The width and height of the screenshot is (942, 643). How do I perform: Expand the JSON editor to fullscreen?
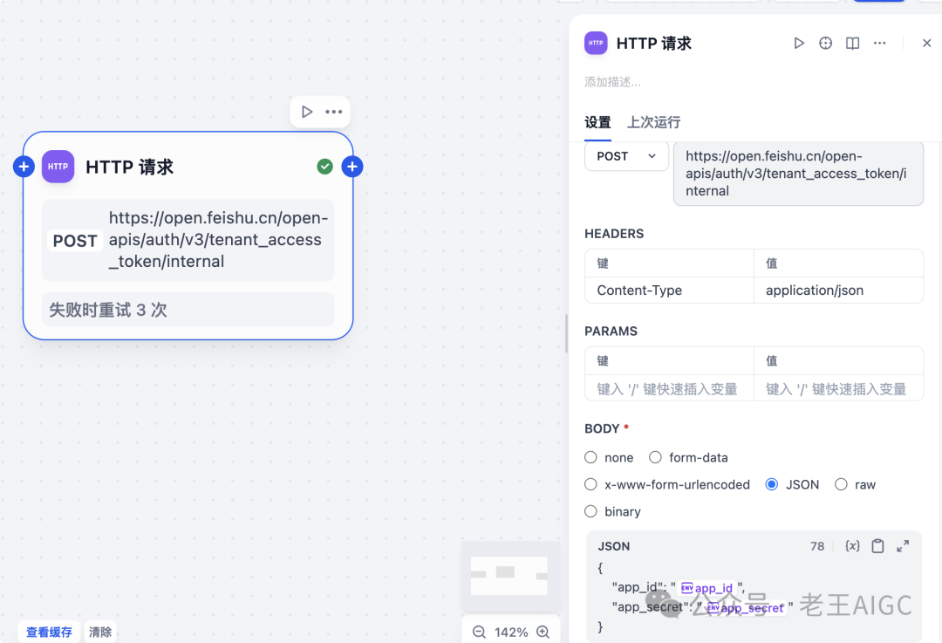pyautogui.click(x=903, y=545)
